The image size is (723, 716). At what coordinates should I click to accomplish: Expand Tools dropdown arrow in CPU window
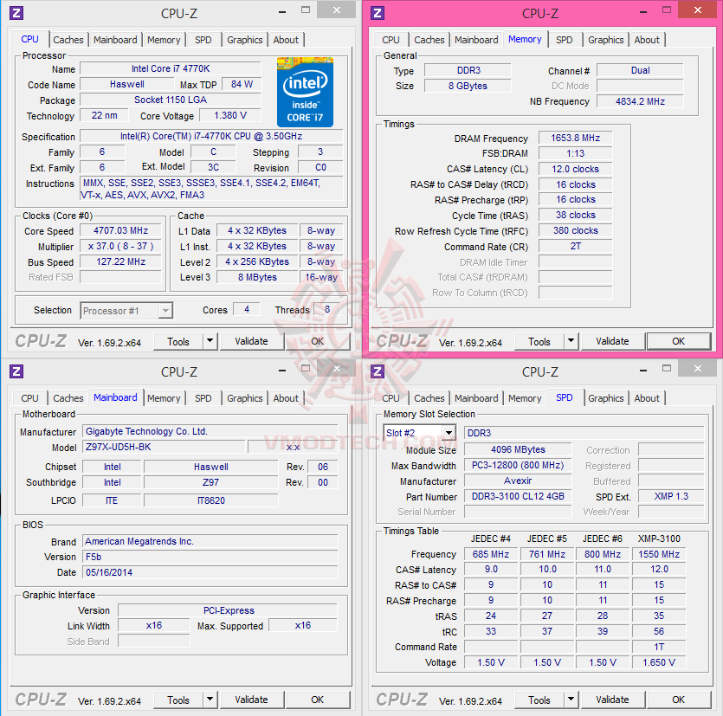(210, 341)
